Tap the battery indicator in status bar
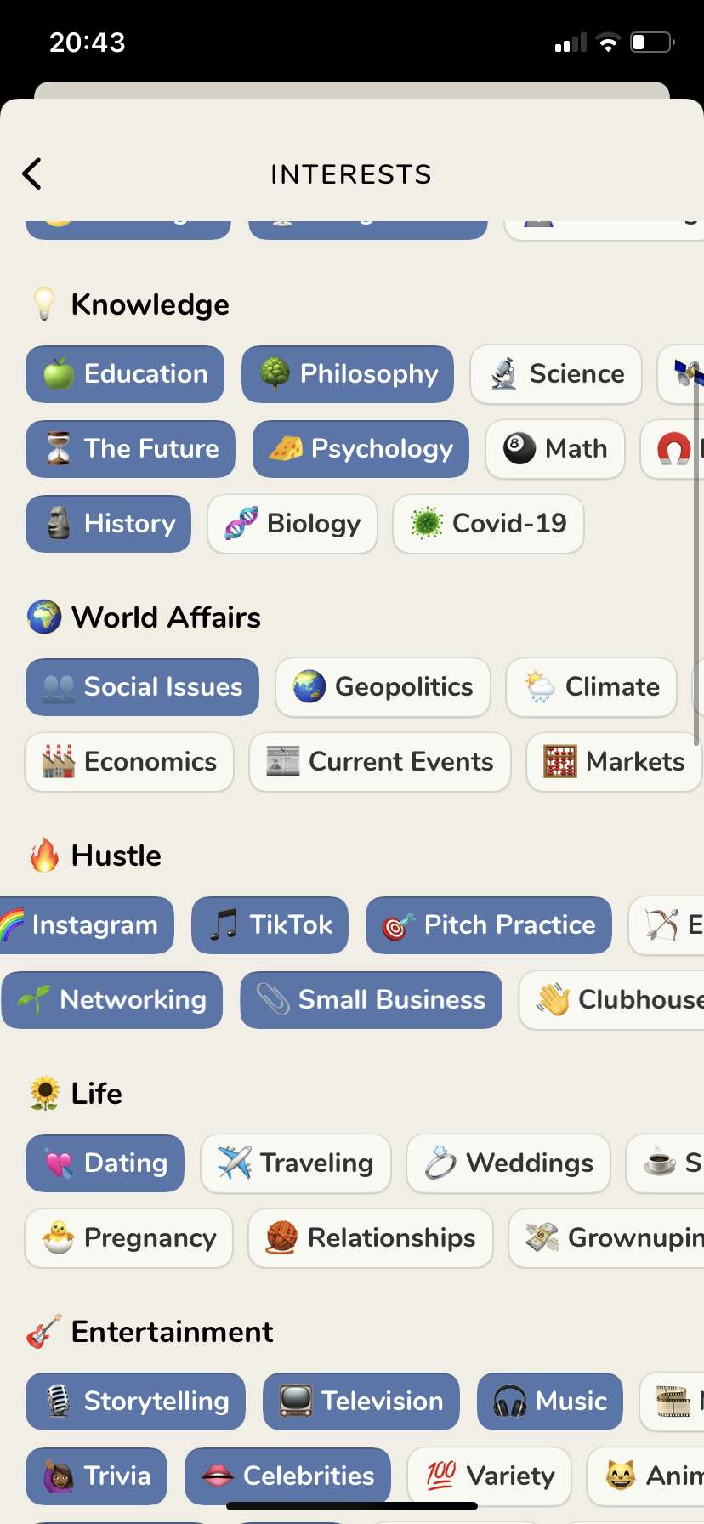Screen dimensions: 704x1524 (x=652, y=42)
